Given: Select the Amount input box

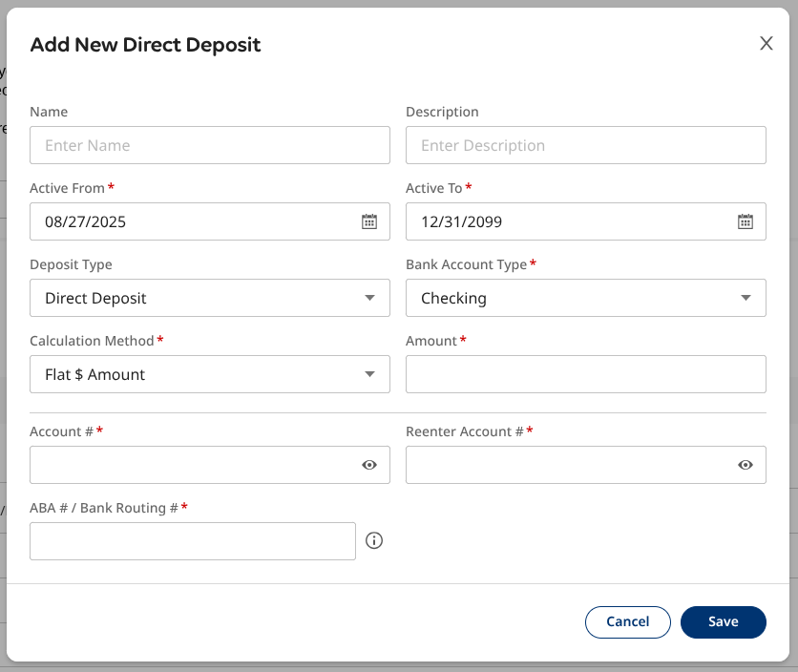Looking at the screenshot, I should [585, 374].
